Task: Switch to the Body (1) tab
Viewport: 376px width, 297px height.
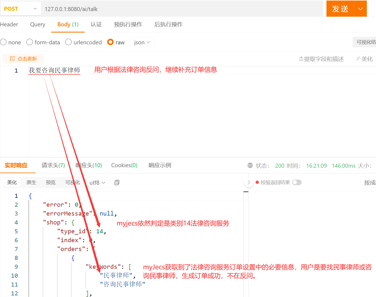Action: (68, 24)
